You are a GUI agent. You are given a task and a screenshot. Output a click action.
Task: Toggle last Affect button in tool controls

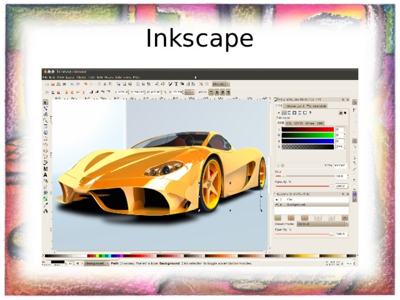[x=228, y=92]
